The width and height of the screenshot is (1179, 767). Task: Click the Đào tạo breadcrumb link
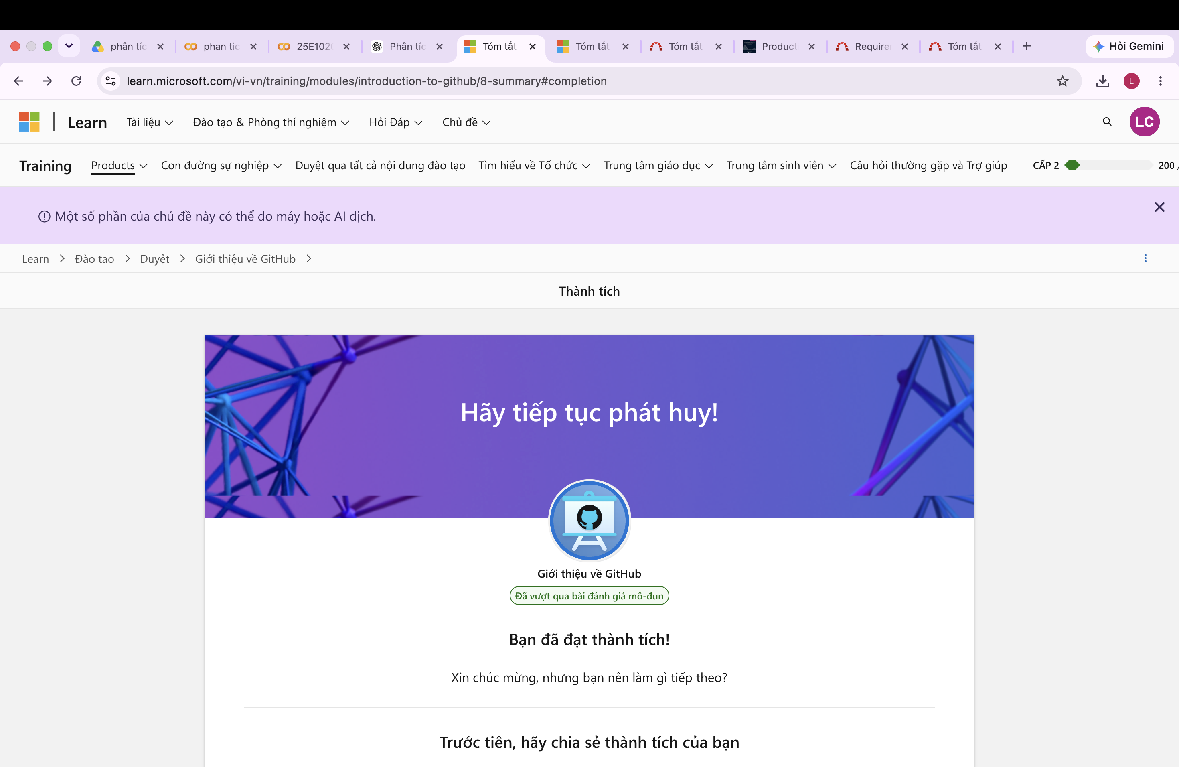(x=94, y=259)
